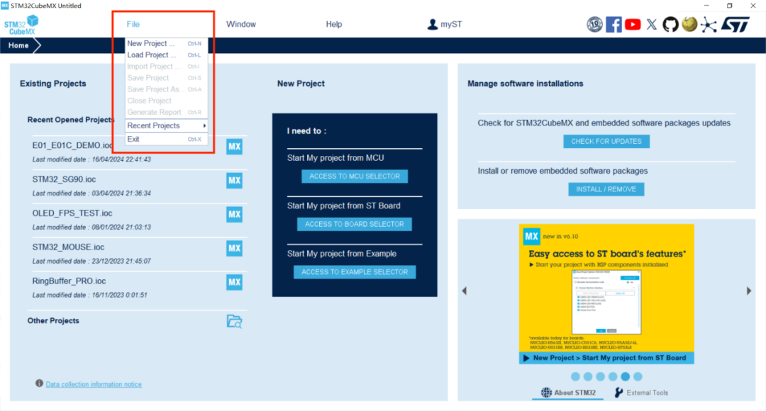
Task: Choose Exit in File menu
Action: click(x=166, y=139)
